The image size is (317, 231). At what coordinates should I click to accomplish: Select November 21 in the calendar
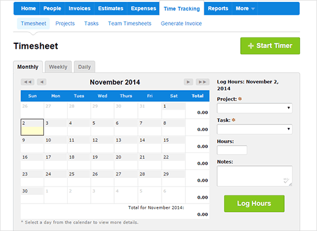click(150, 162)
